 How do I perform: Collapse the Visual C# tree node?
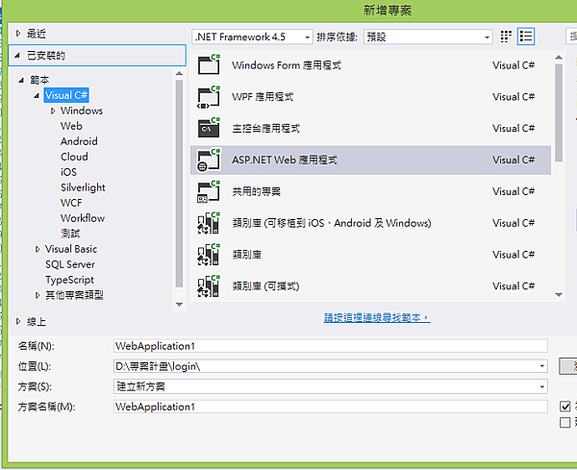point(37,95)
